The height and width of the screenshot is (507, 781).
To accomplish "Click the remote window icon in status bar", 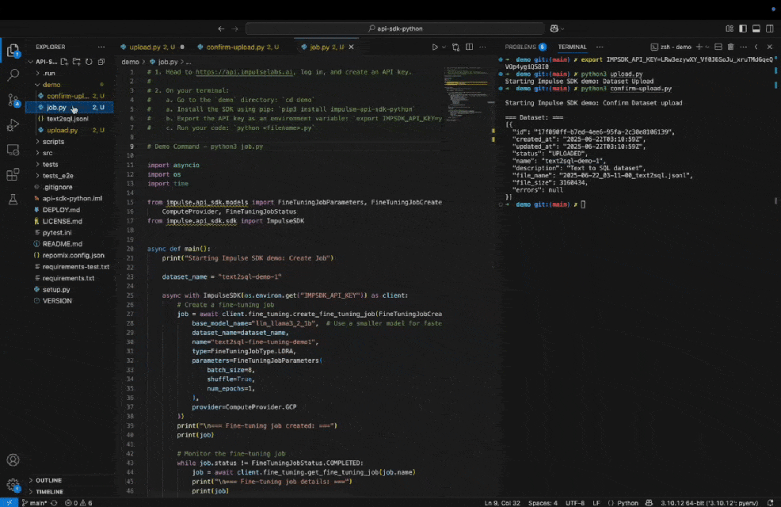I will (x=9, y=503).
